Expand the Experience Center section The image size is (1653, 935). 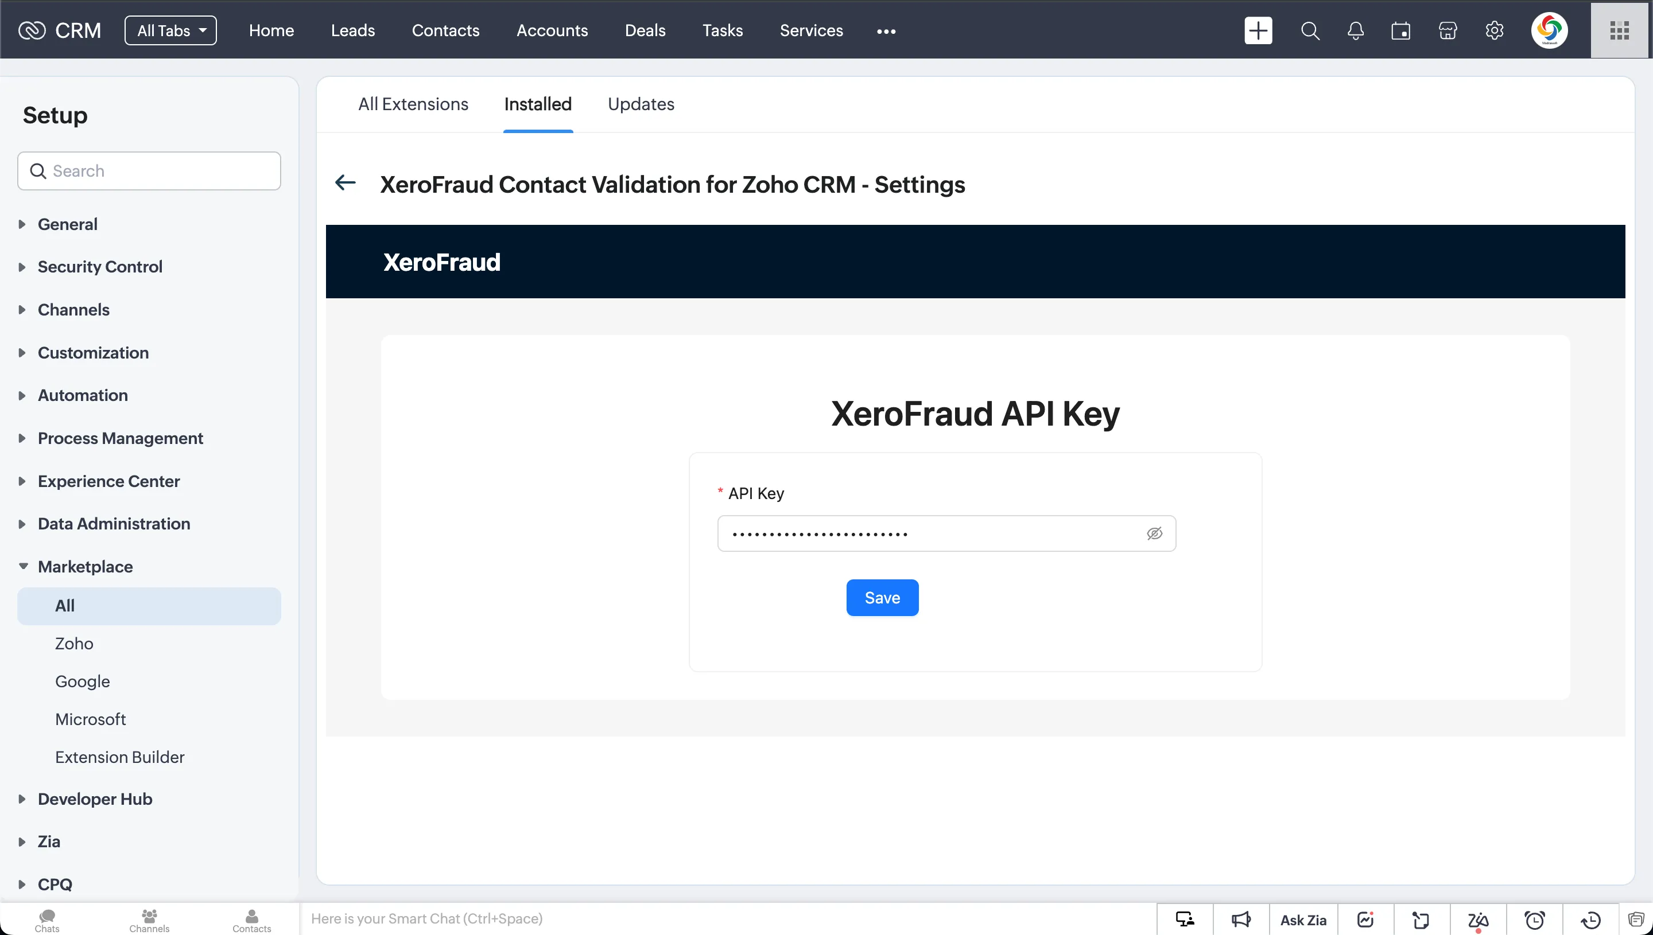(108, 481)
